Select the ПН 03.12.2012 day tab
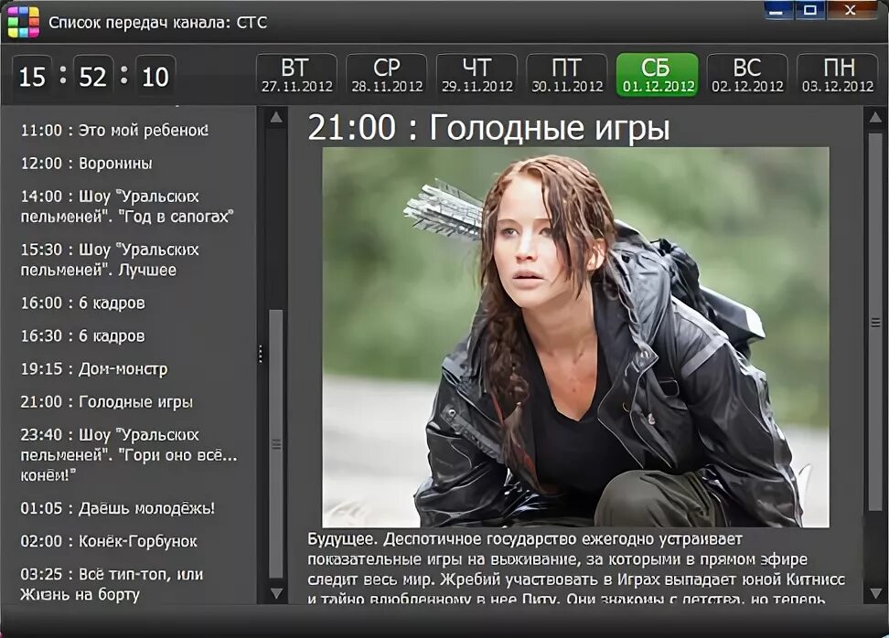 (x=838, y=75)
